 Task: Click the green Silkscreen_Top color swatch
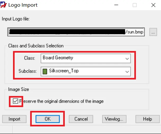coord(45,71)
